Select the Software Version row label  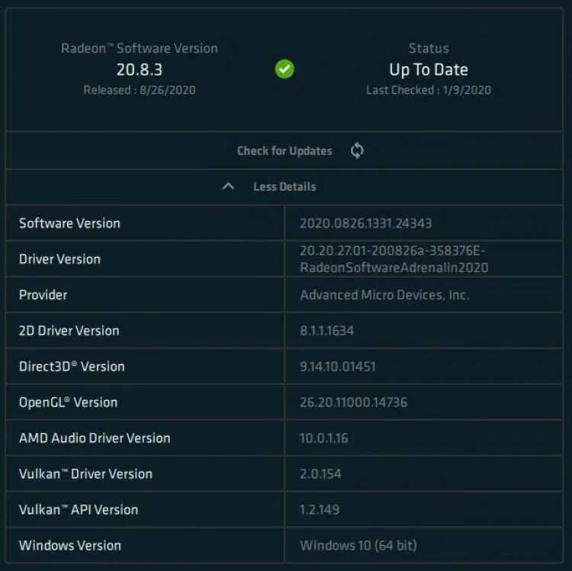[69, 223]
